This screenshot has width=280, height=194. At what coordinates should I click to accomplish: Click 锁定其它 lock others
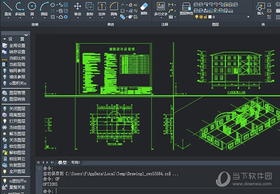click(x=14, y=159)
